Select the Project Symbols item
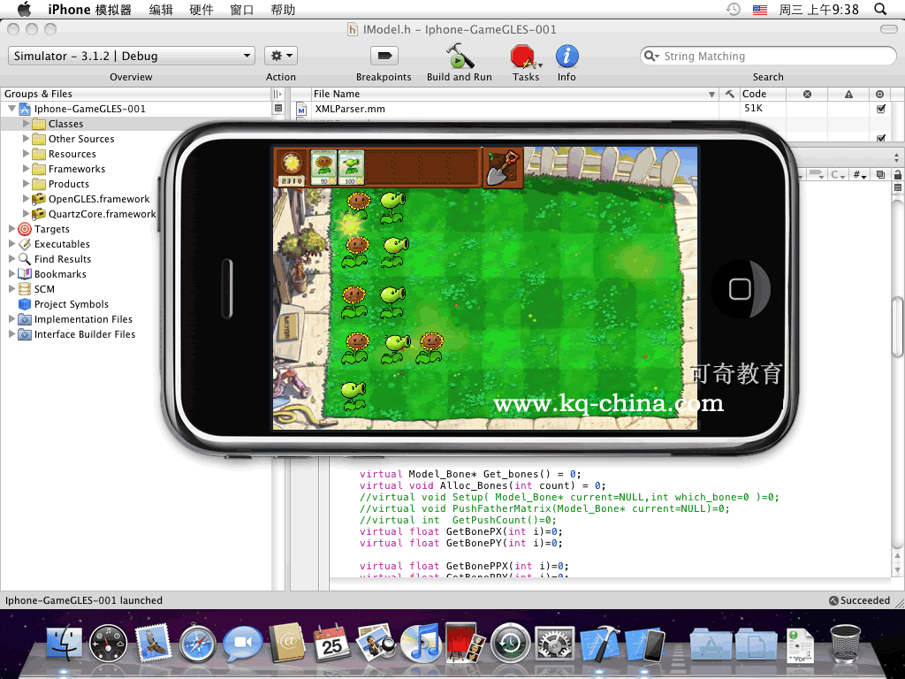Screen dimensions: 905x679 [x=72, y=304]
